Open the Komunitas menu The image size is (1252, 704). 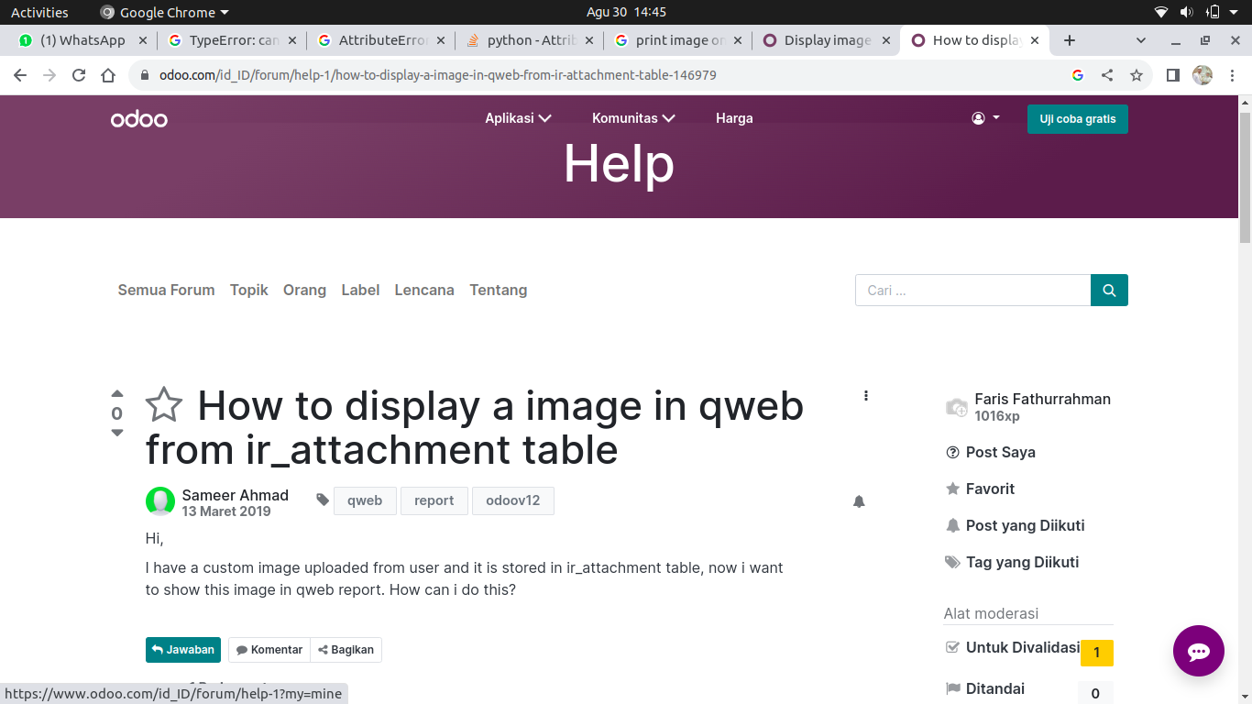click(x=633, y=118)
